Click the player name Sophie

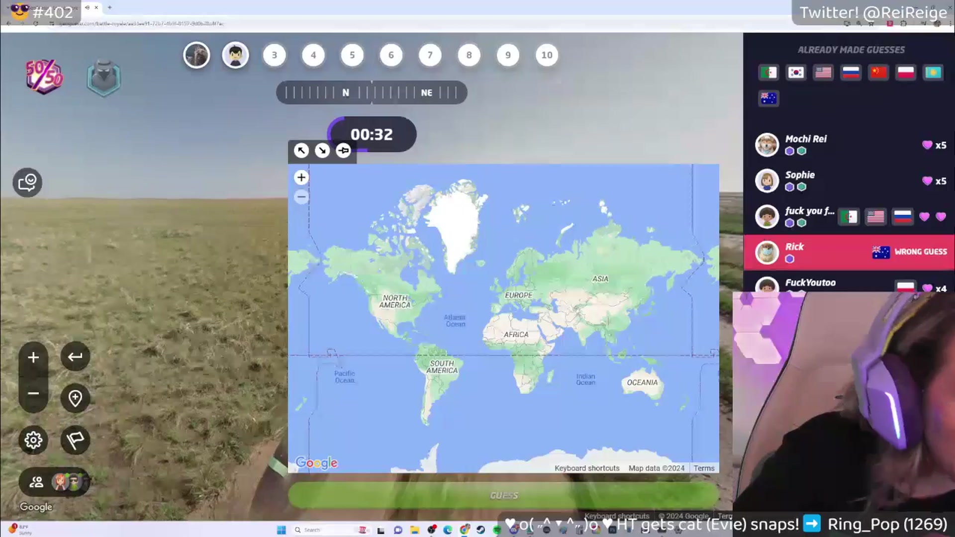point(800,175)
